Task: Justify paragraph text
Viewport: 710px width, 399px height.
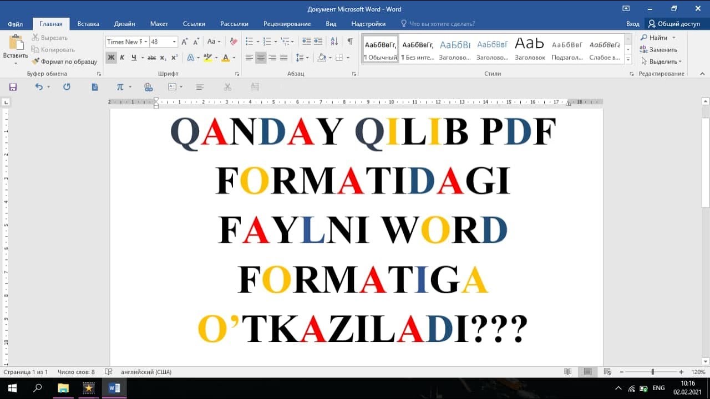Action: click(284, 58)
